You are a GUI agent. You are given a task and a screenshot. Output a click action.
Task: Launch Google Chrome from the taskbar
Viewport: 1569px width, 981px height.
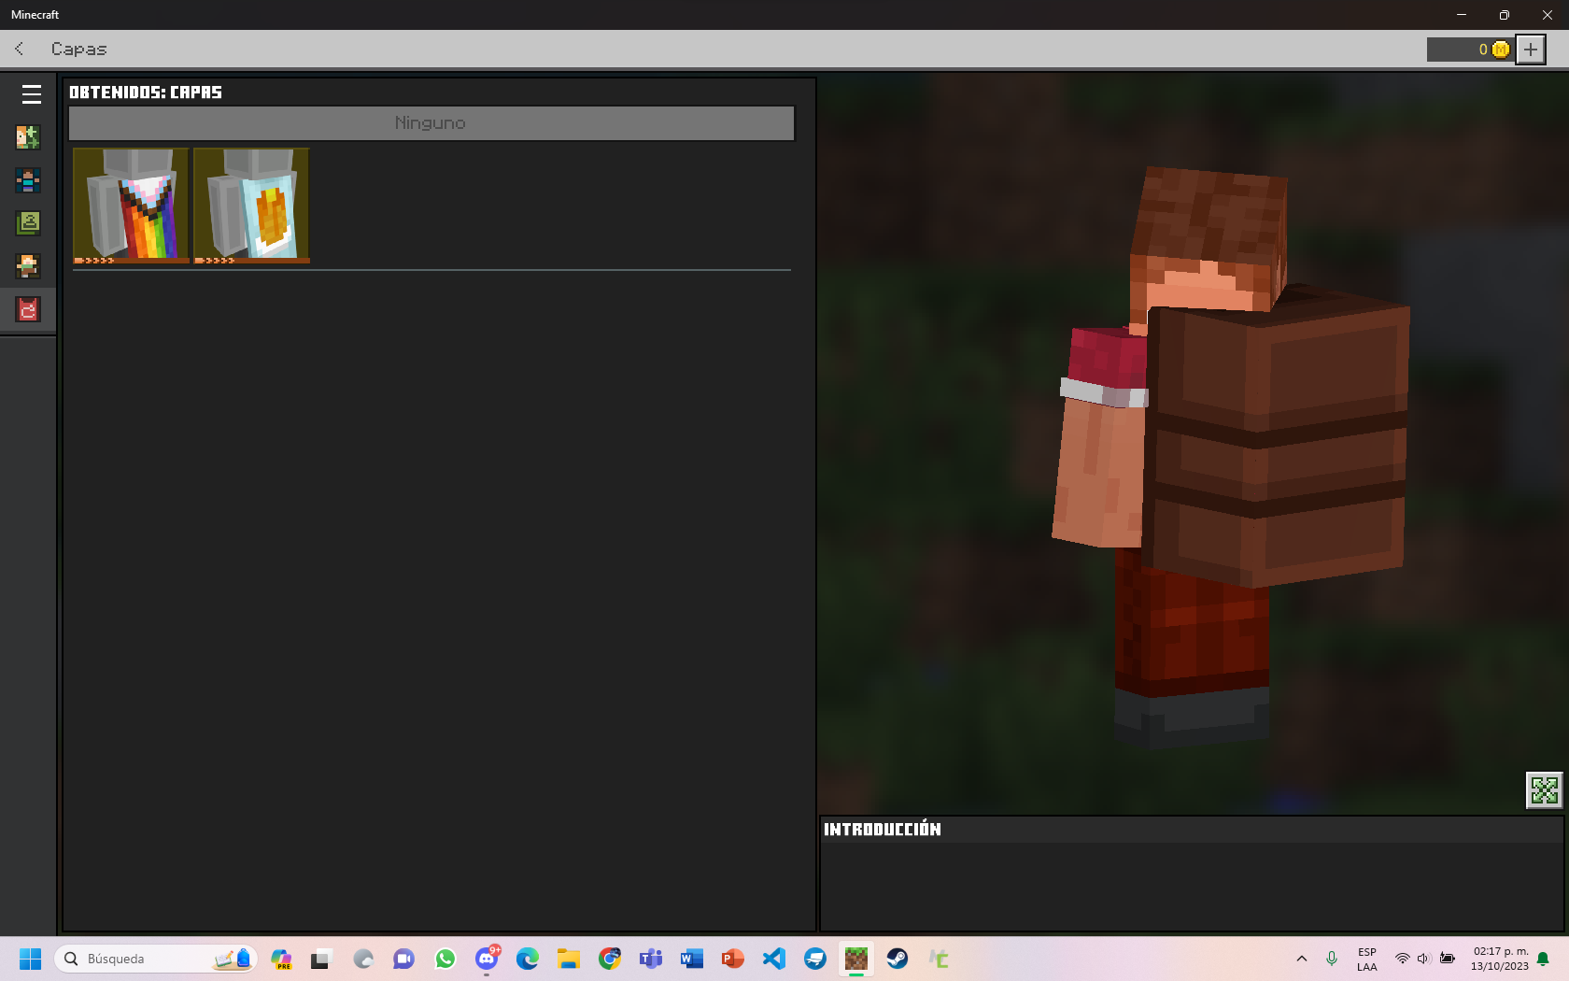point(610,959)
